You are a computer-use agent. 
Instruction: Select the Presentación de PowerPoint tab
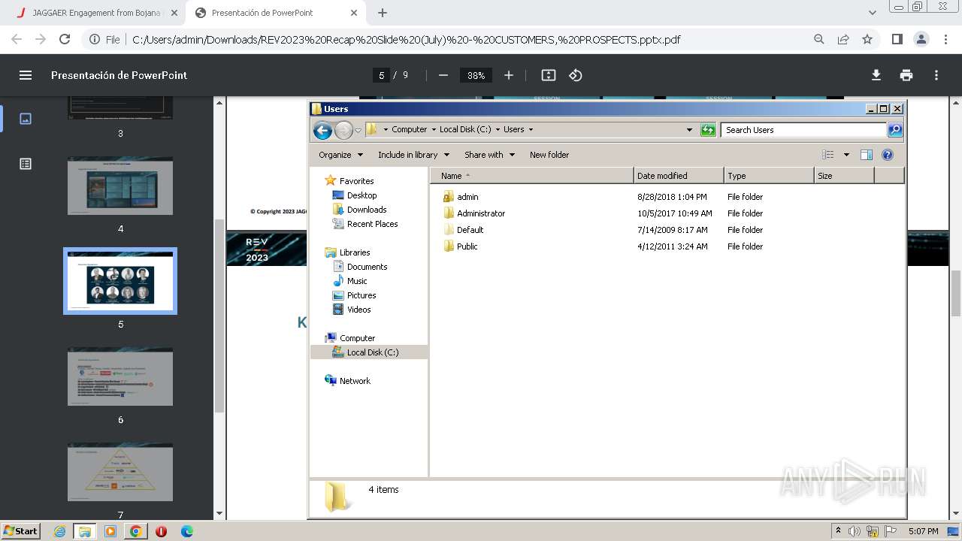(x=276, y=13)
